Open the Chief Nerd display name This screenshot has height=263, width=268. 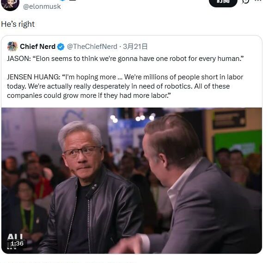click(37, 47)
